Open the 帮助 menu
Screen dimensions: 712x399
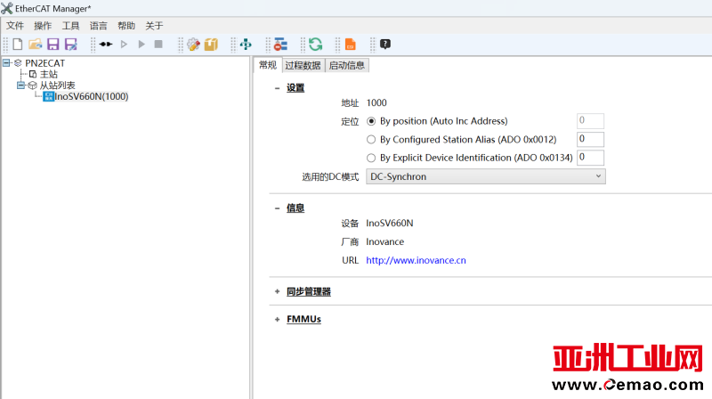point(126,26)
